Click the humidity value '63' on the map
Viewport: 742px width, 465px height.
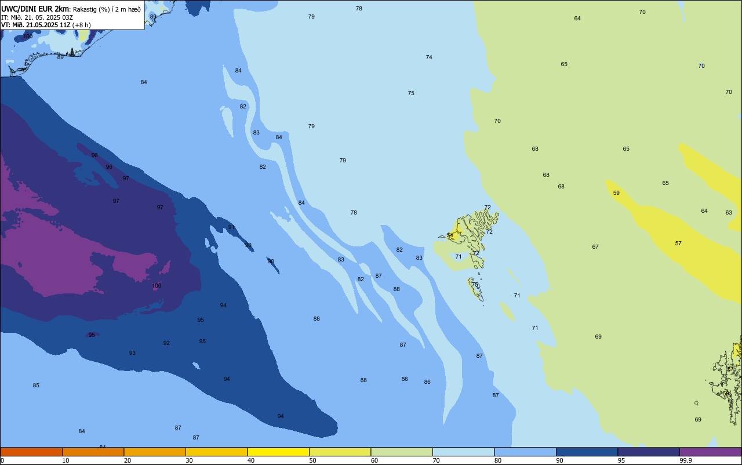pyautogui.click(x=729, y=213)
